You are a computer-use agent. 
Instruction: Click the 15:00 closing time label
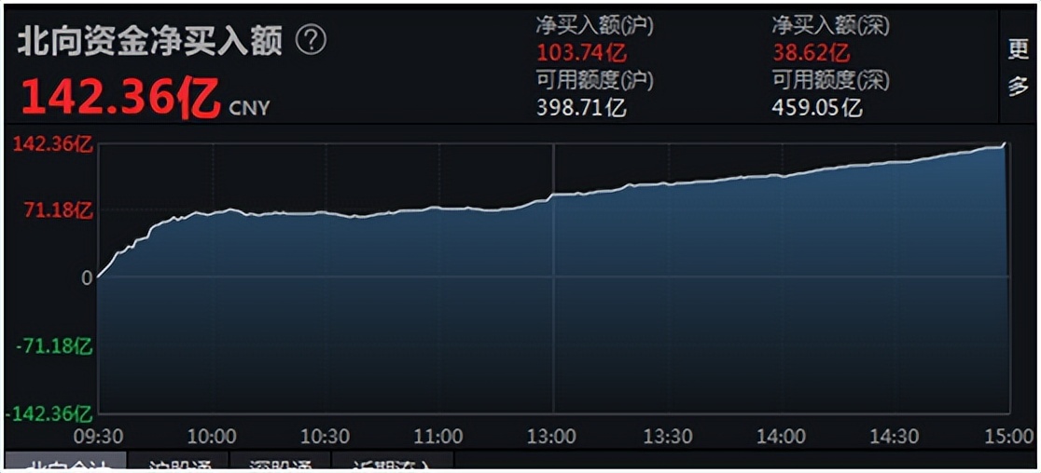(1006, 437)
